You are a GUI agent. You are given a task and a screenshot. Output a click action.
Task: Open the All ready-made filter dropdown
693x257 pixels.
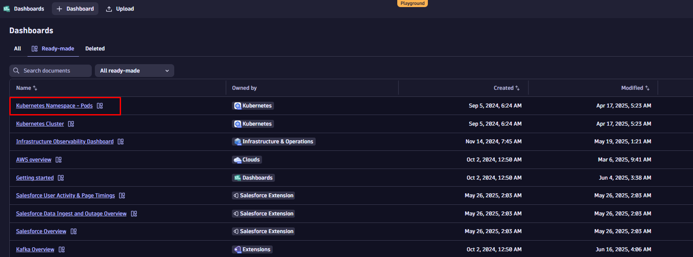point(134,70)
